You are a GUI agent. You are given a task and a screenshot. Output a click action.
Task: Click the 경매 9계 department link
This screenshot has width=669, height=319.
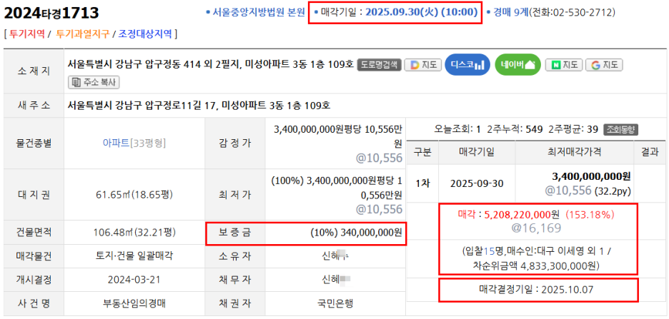click(x=512, y=13)
